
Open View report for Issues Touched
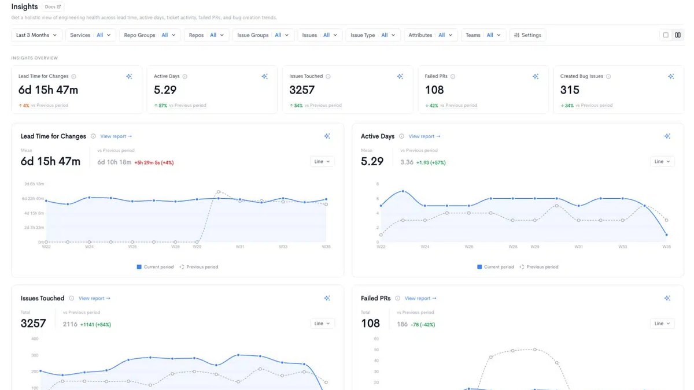94,298
